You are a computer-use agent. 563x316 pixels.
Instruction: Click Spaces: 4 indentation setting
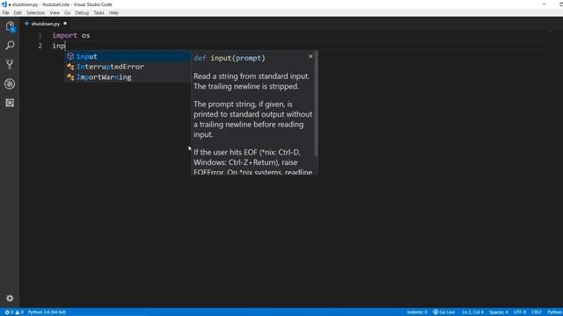(x=499, y=312)
